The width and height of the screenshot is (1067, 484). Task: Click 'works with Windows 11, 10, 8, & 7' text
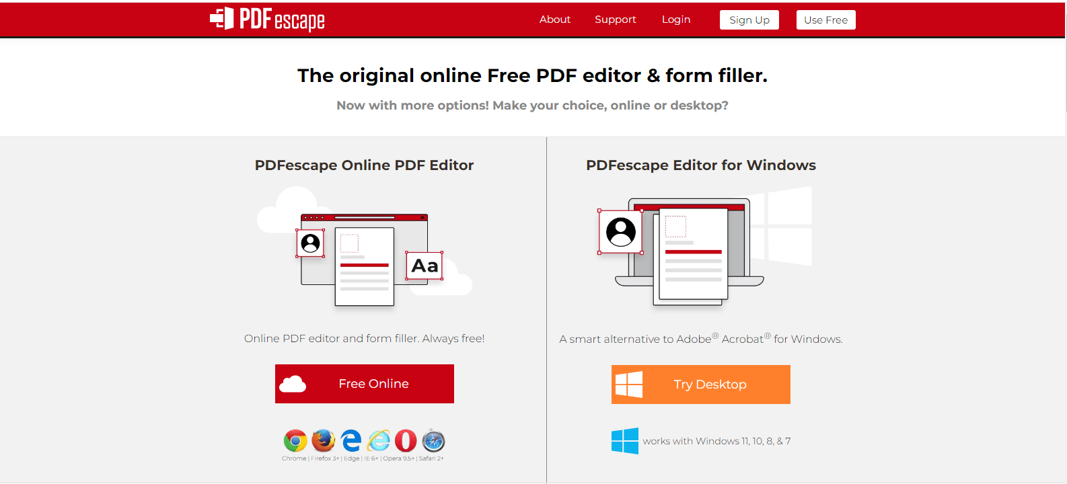click(x=716, y=441)
